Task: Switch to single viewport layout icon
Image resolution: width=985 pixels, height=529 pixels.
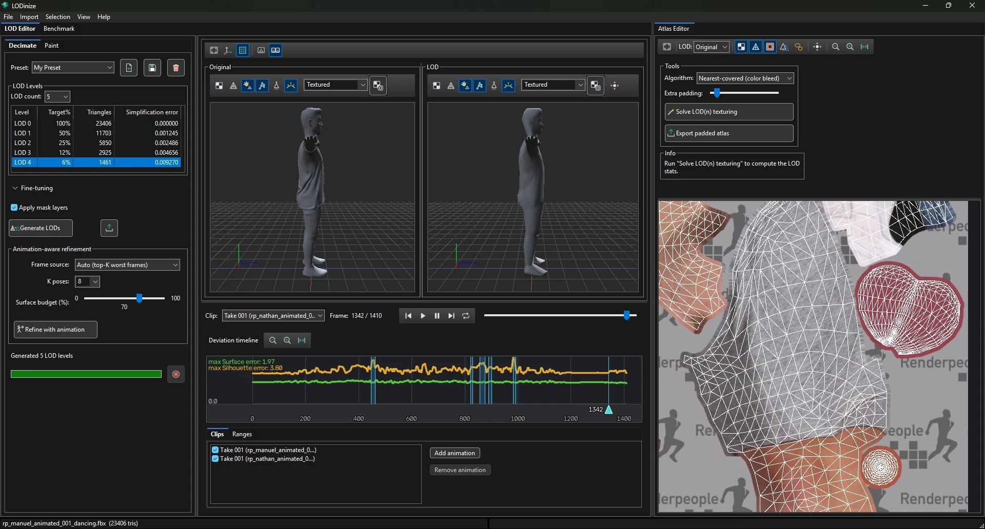Action: [x=261, y=50]
